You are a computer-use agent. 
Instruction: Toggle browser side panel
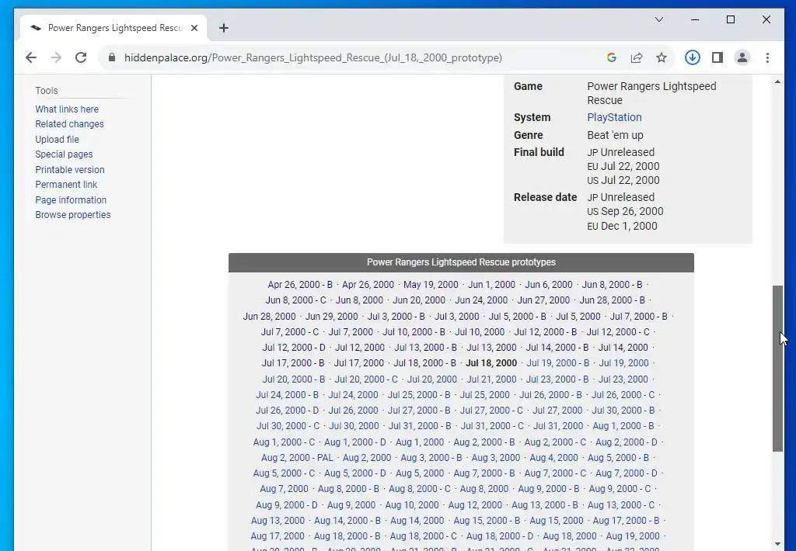pyautogui.click(x=717, y=57)
